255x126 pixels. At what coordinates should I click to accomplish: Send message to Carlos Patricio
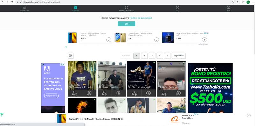119,93
